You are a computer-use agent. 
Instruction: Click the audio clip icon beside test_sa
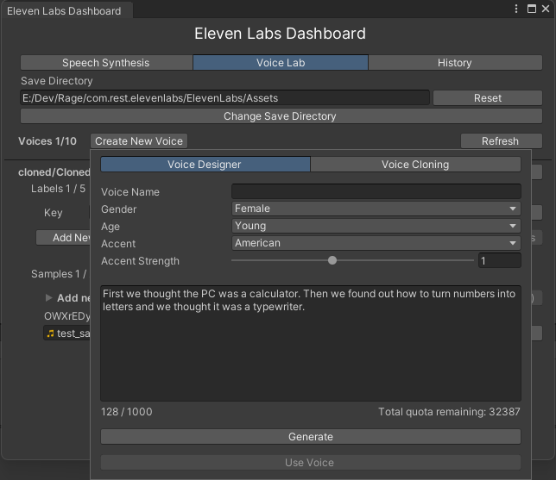pos(51,334)
